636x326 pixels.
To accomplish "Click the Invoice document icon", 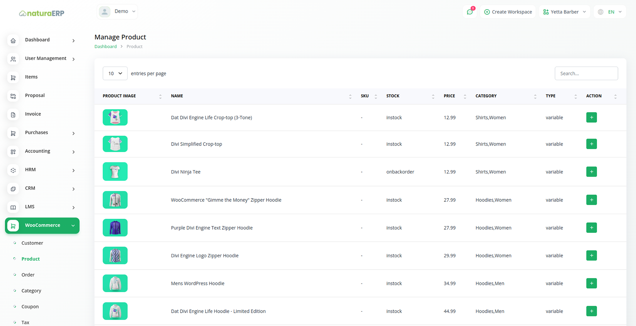I will tap(13, 115).
